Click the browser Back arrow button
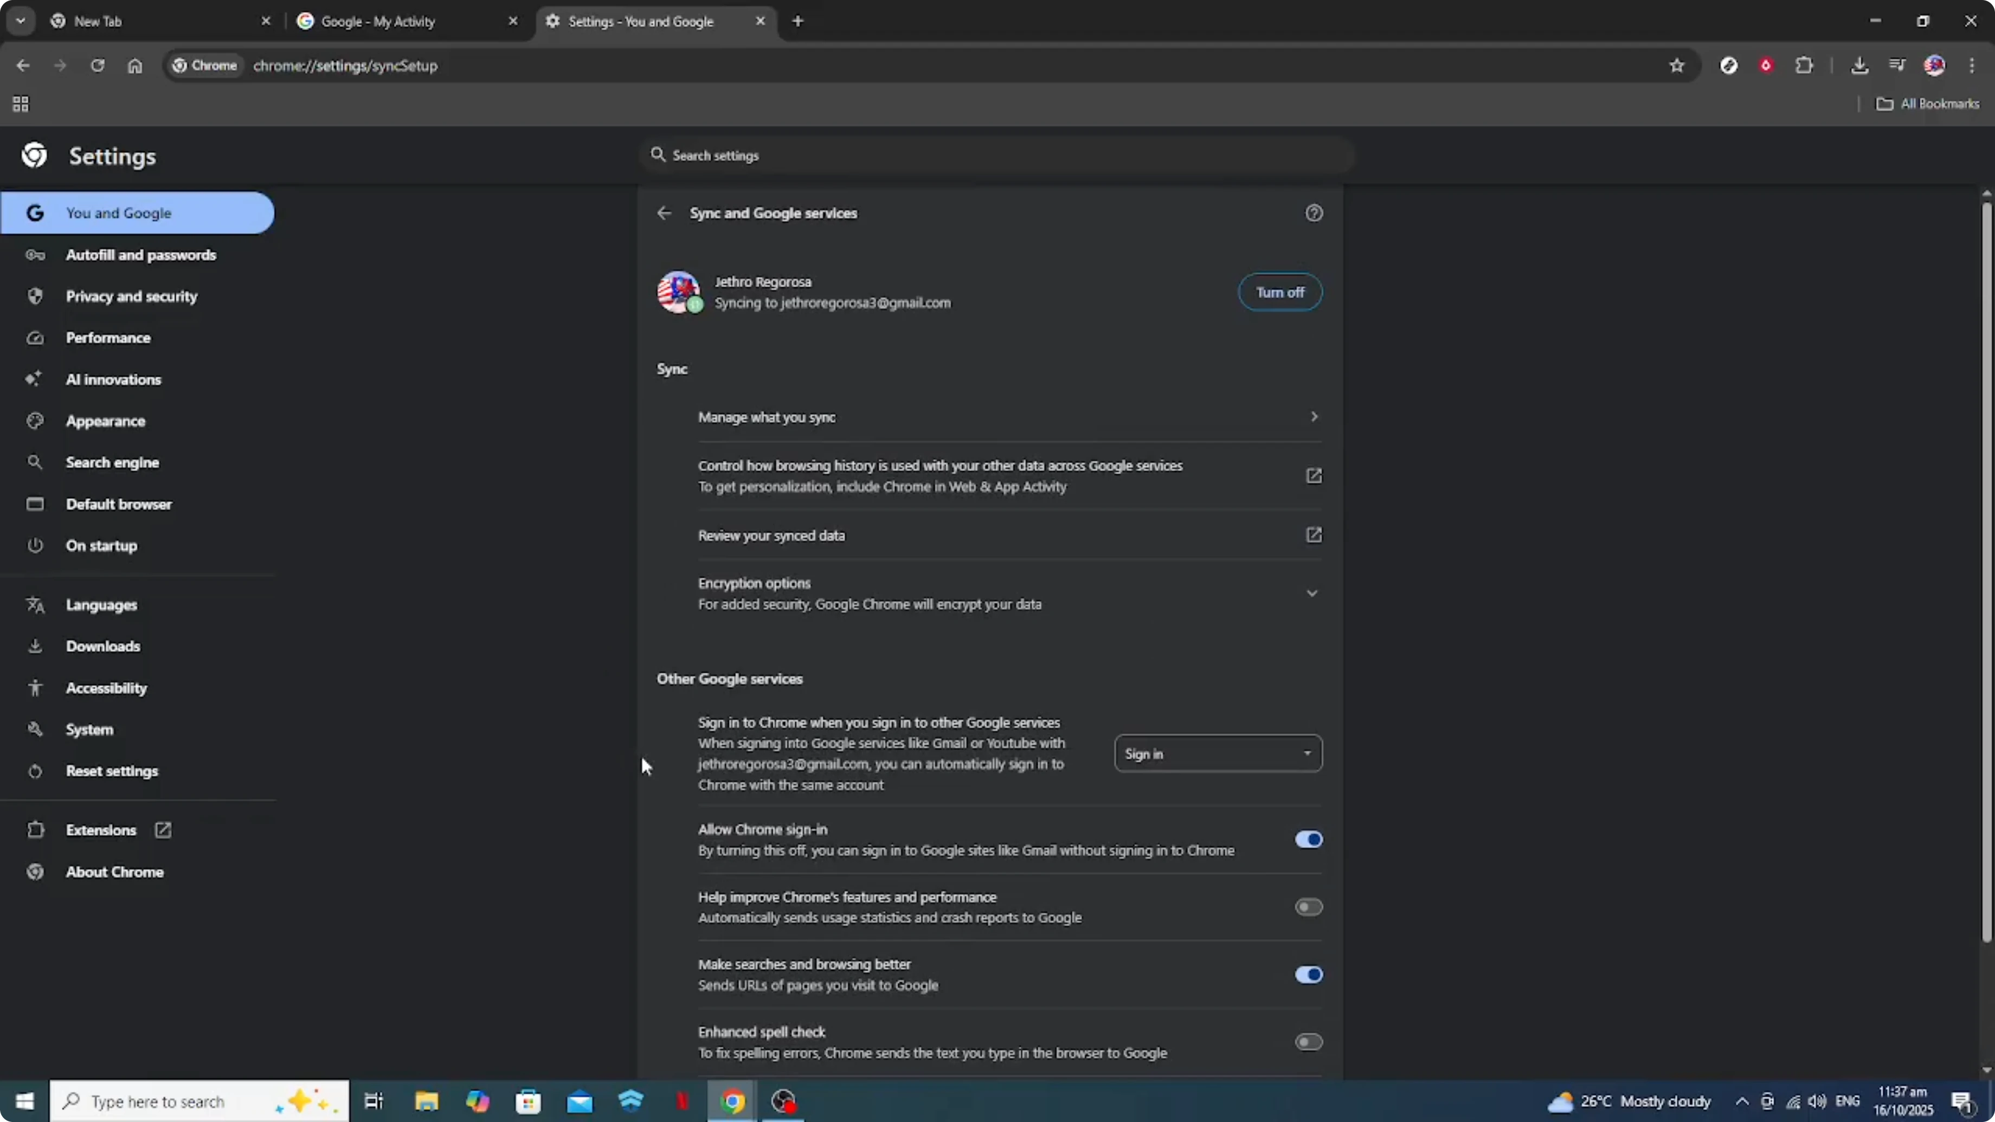Viewport: 1995px width, 1122px height. (22, 66)
